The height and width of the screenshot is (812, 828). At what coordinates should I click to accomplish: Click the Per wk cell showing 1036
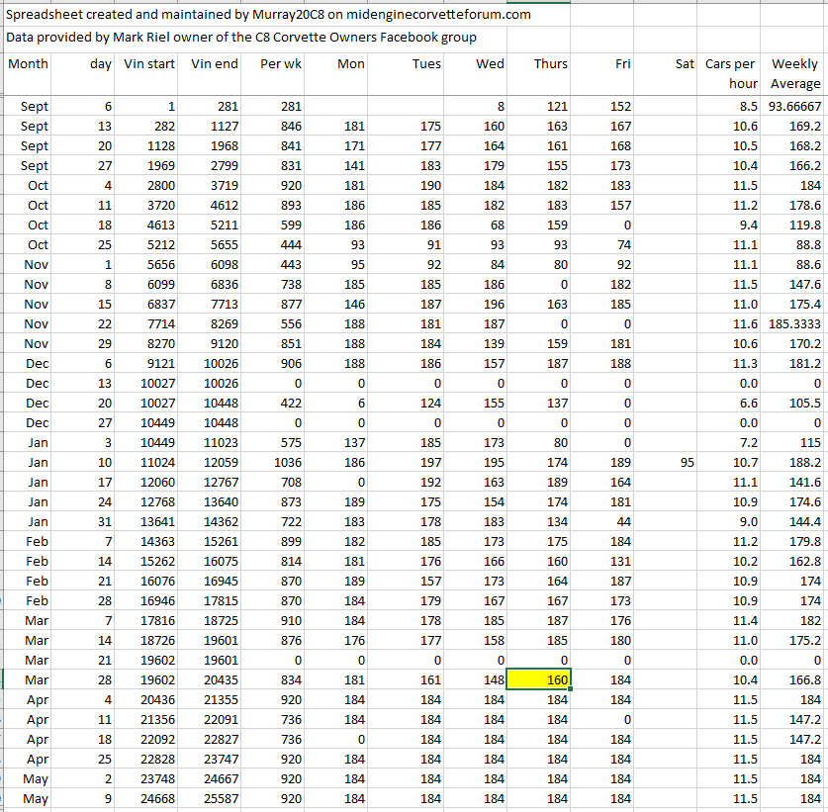[x=280, y=462]
